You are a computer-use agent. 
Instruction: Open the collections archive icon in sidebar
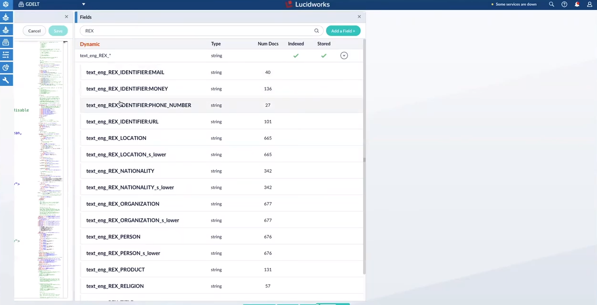coord(6,42)
